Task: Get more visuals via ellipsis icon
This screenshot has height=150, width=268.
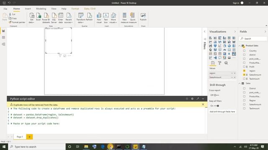Action: (x=234, y=58)
